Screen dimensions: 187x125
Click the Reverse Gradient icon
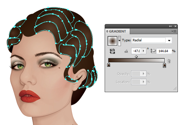tap(112, 51)
